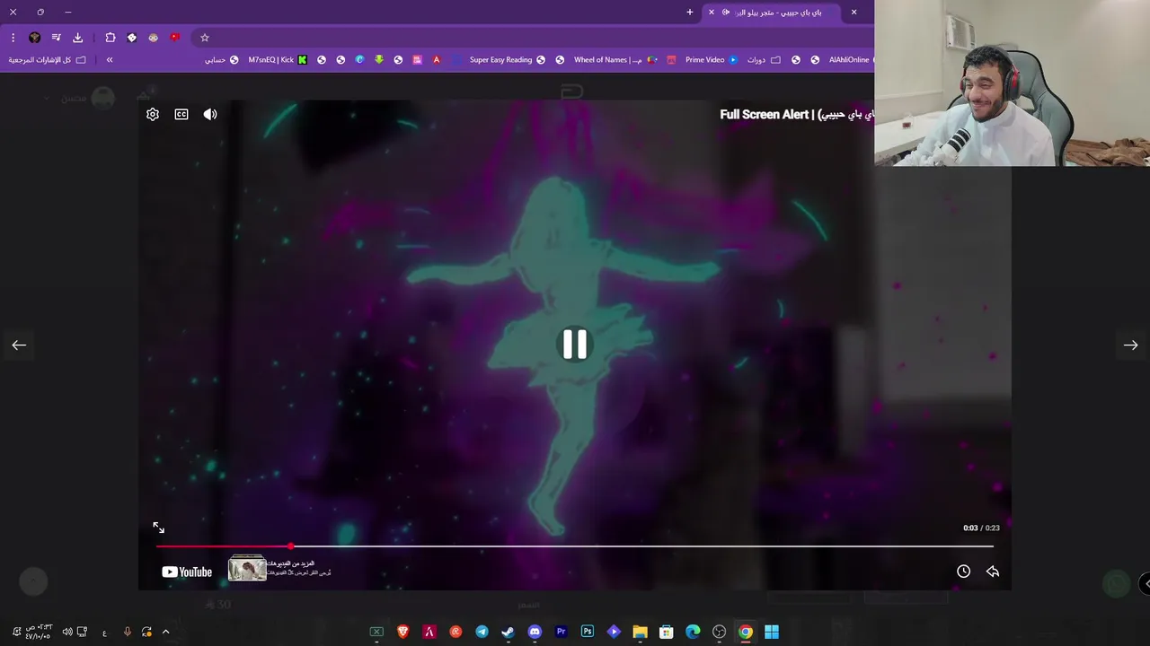Screen dimensions: 1150x646
Task: Open the browser downloads icon
Action: click(x=77, y=38)
